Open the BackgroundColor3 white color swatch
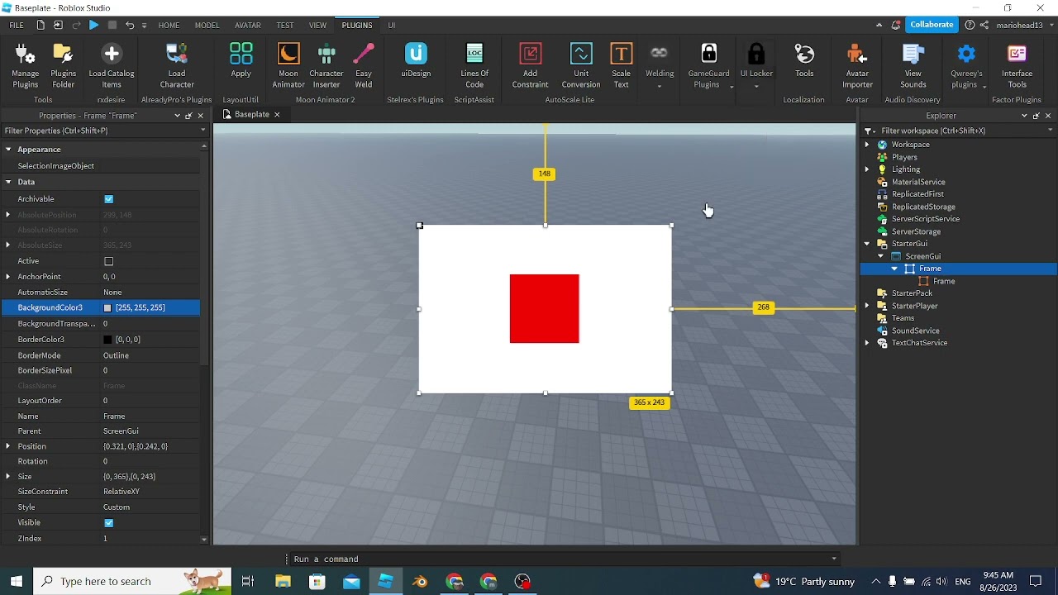The height and width of the screenshot is (595, 1058). click(107, 308)
